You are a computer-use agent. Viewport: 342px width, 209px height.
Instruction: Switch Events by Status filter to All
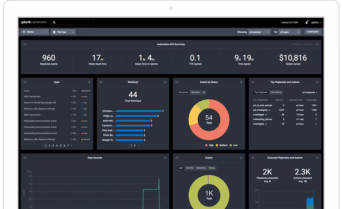pos(204,92)
